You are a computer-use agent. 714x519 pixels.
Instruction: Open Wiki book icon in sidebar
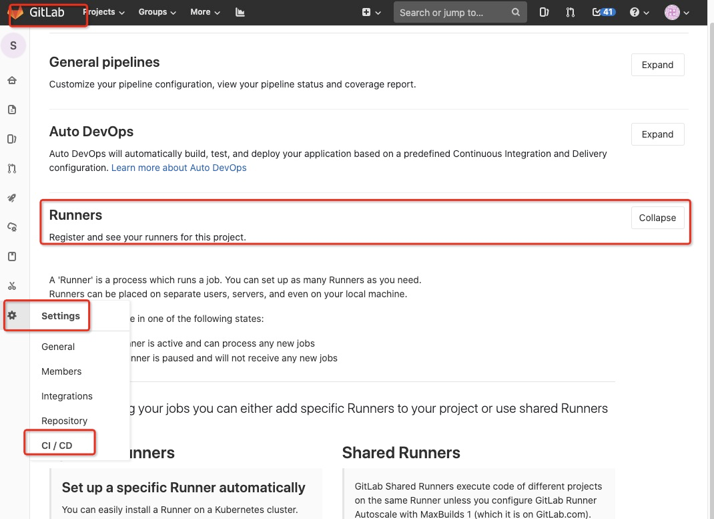pos(12,256)
